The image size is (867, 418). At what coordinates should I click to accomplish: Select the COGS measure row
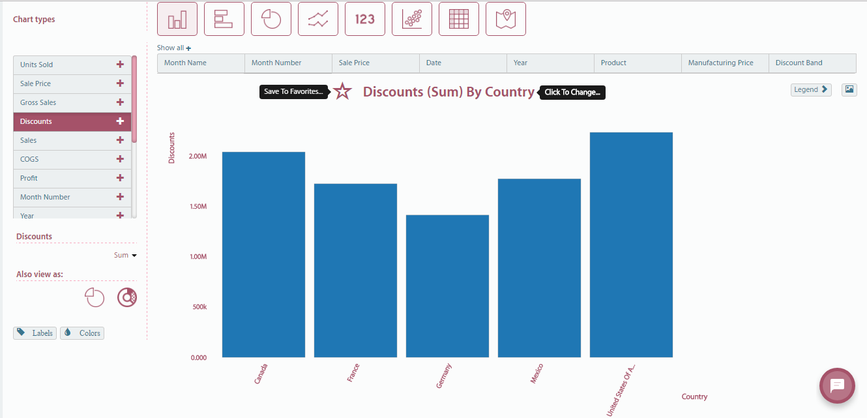(72, 159)
